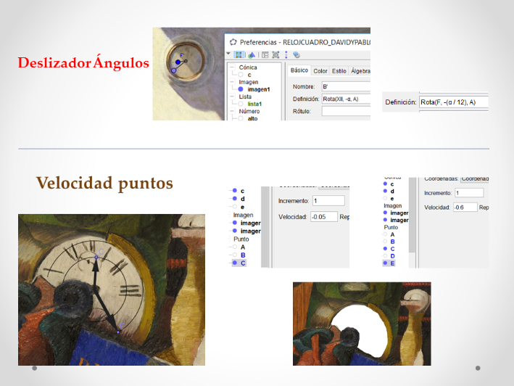This screenshot has height=386, width=514.
Task: Select lista1 in the object tree
Action: [x=254, y=104]
